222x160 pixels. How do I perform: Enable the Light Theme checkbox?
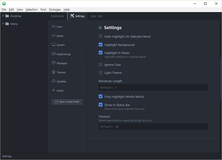[101, 72]
